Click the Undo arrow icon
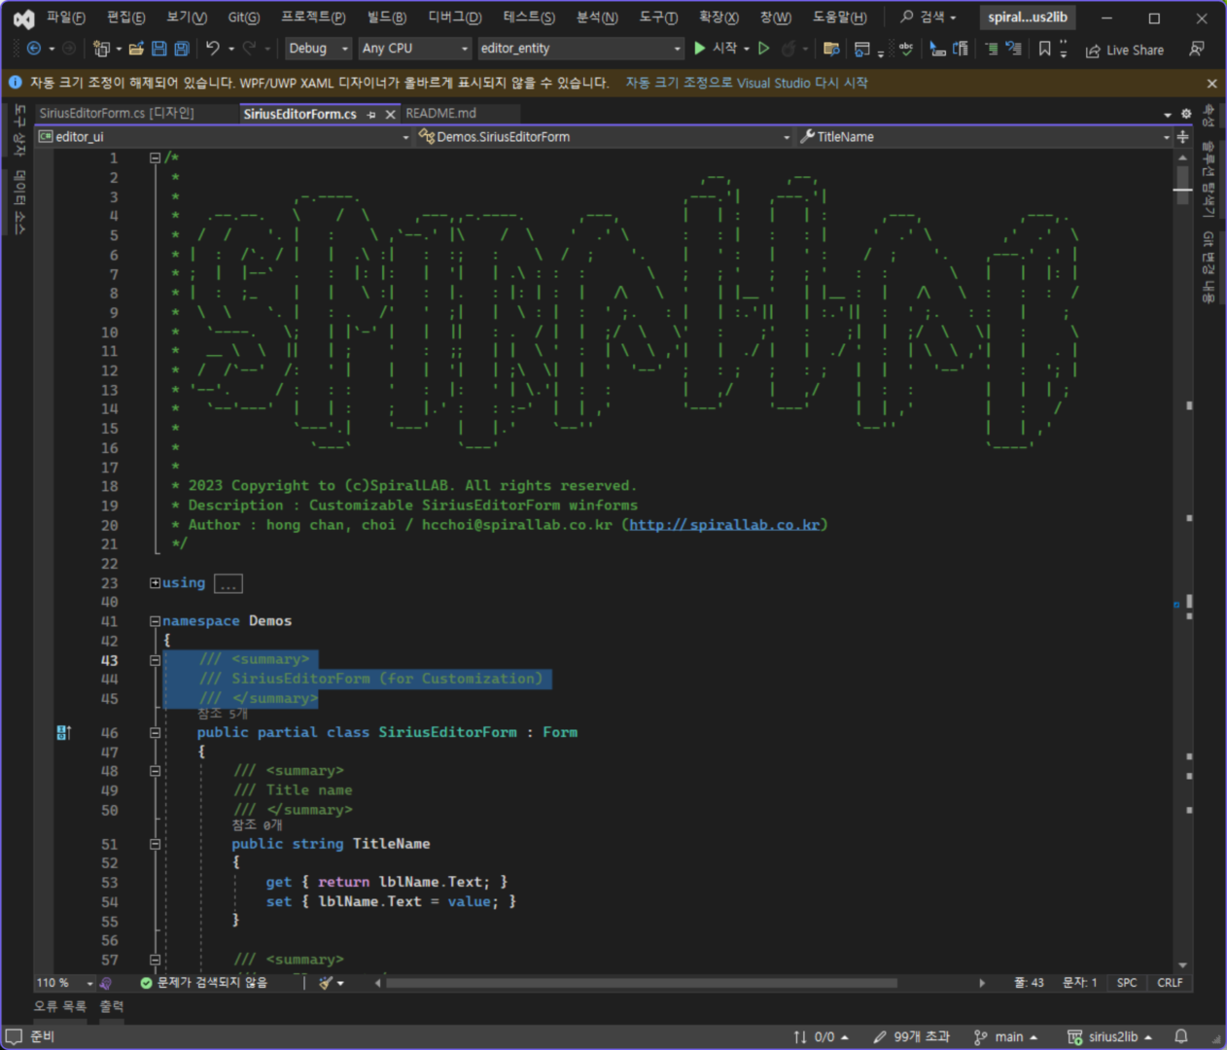Viewport: 1227px width, 1050px height. 213,49
